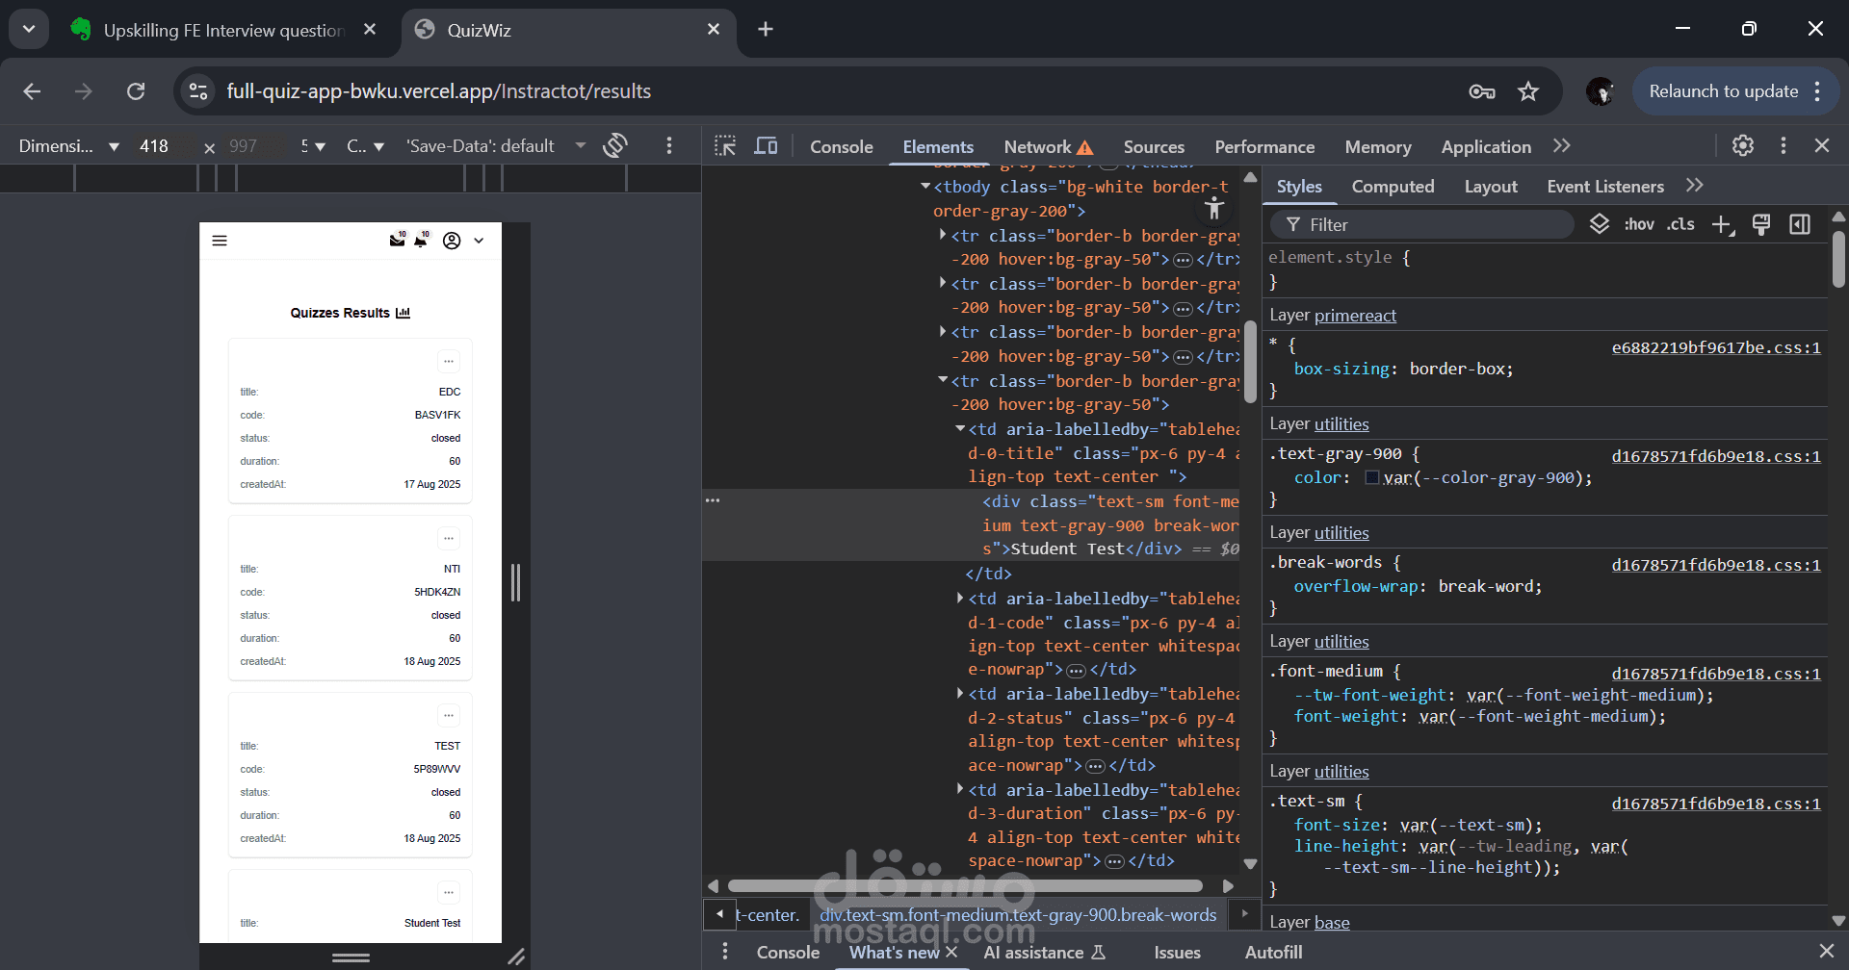Open the Network panel tab
The width and height of the screenshot is (1849, 970).
[1048, 146]
